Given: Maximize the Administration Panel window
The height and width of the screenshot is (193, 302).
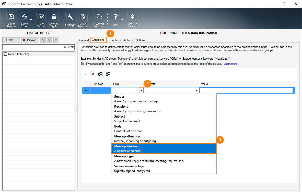Looking at the screenshot, I should (284, 4).
